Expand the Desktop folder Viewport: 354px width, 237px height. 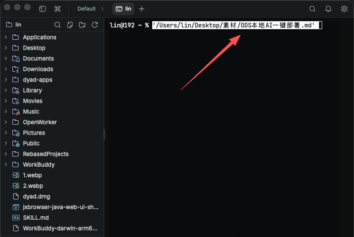tap(6, 48)
